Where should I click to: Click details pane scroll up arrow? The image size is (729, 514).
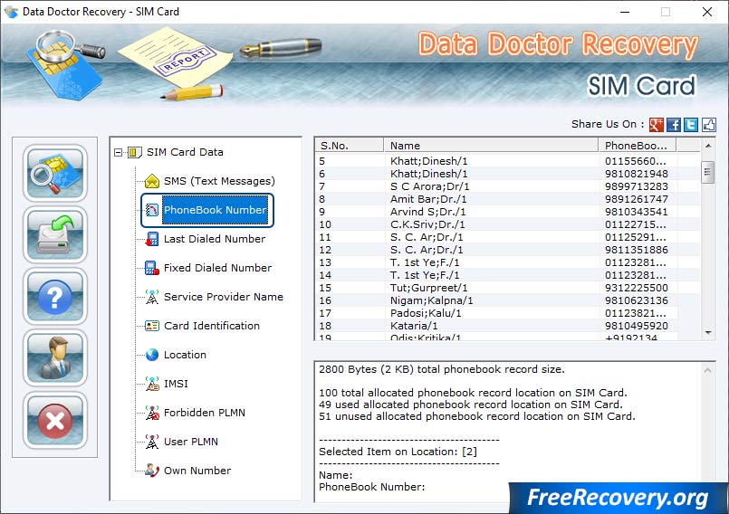707,370
